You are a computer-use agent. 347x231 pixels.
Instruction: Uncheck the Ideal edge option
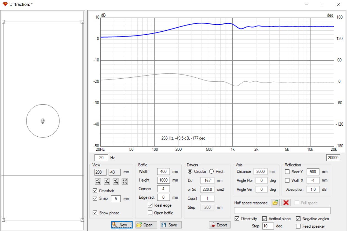pos(150,205)
